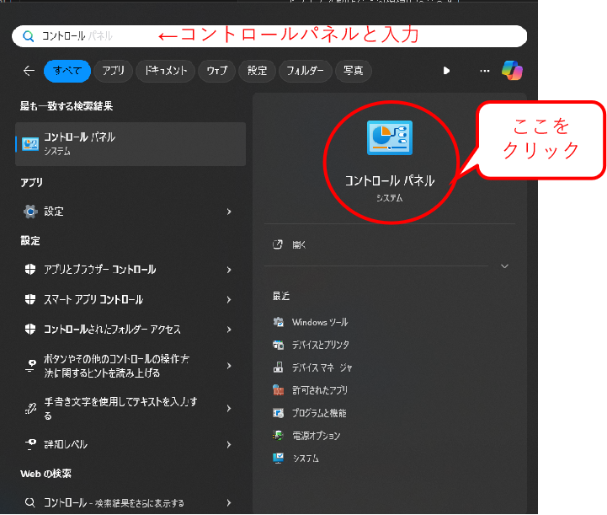The width and height of the screenshot is (607, 515).
Task: Click the システム monitor icon
Action: 279,458
